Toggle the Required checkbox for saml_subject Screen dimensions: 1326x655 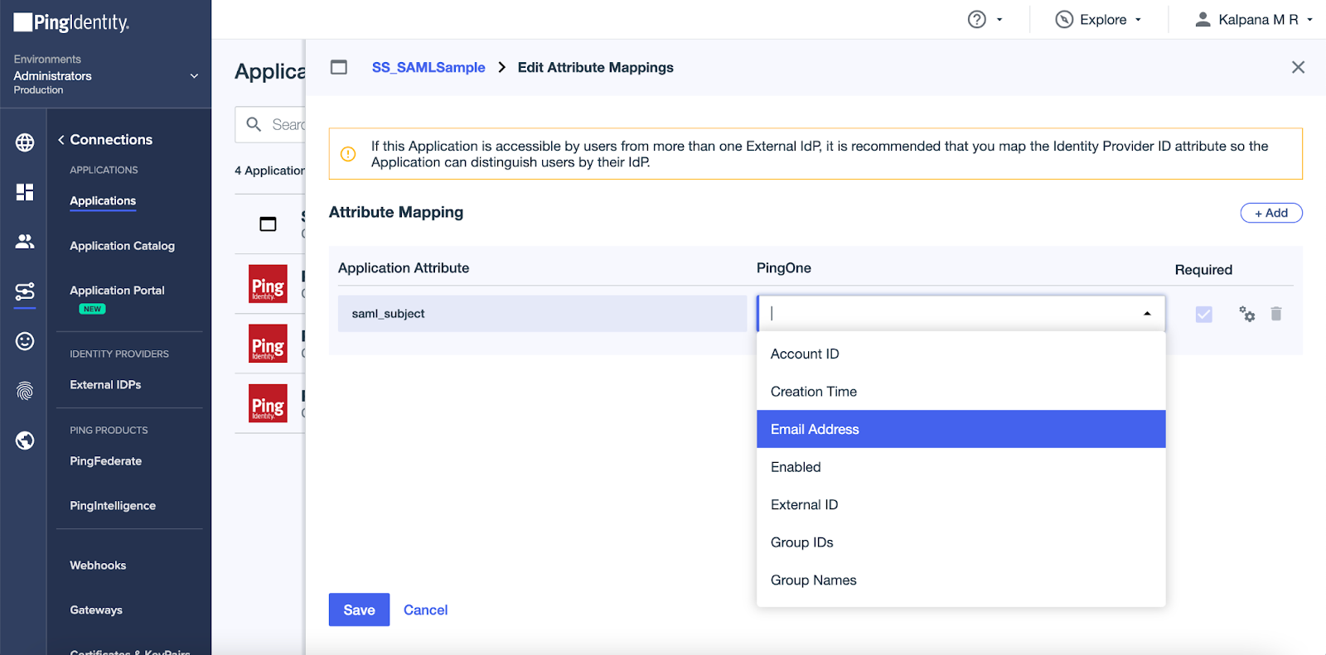(1203, 314)
